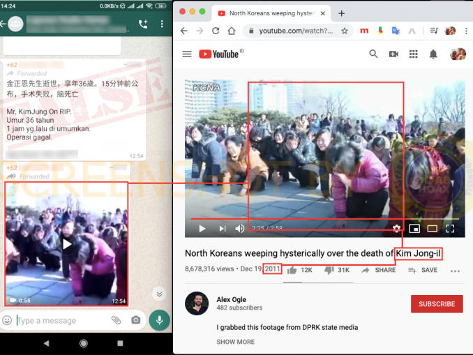This screenshot has height=355, width=473.
Task: Toggle the miniplayer mode
Action: (414, 229)
